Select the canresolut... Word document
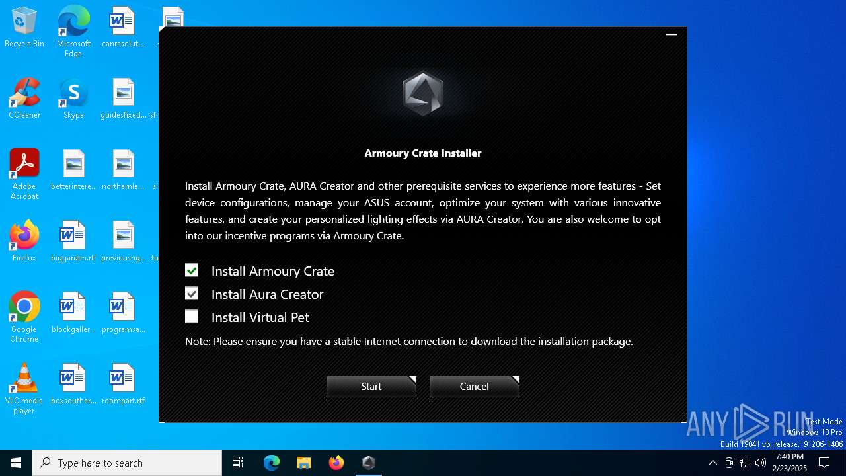The width and height of the screenshot is (846, 476). pyautogui.click(x=123, y=28)
